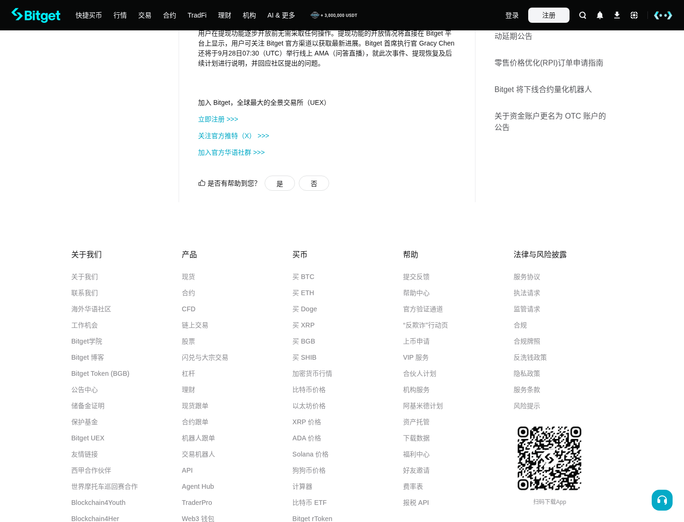Click footer link 联系我们
The image size is (684, 522).
click(85, 293)
